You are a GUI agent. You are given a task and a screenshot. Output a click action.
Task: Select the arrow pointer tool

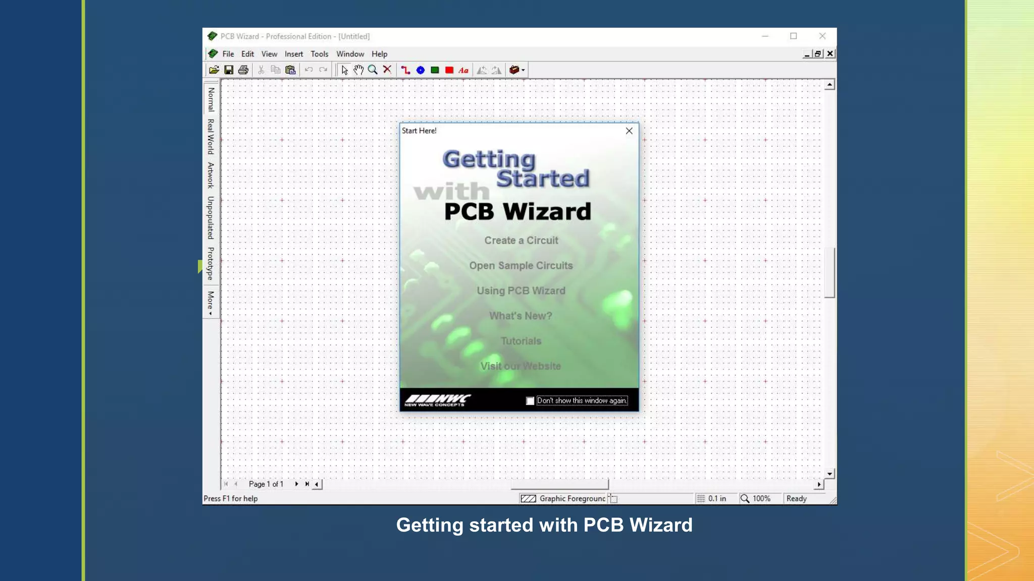344,70
